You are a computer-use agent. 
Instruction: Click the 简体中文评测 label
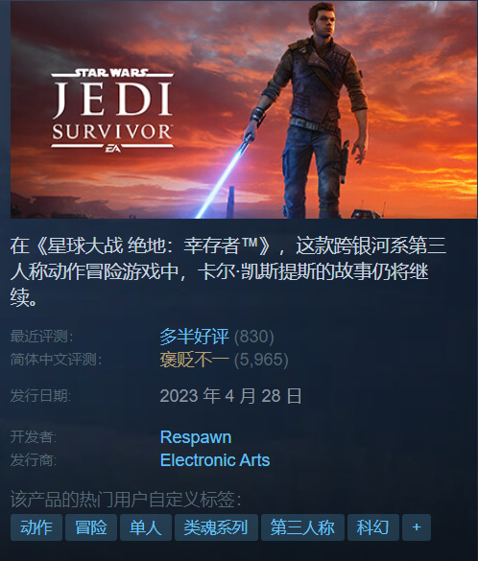click(56, 360)
